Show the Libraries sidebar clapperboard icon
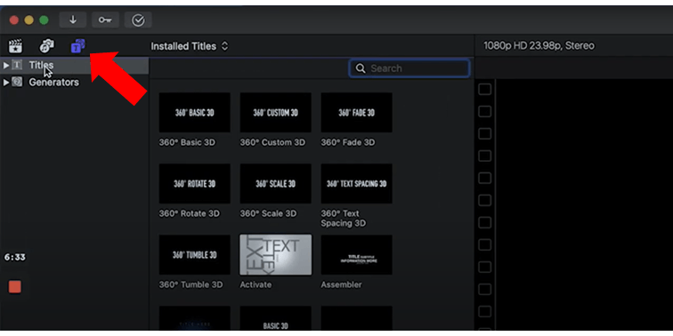673x336 pixels. (15, 46)
